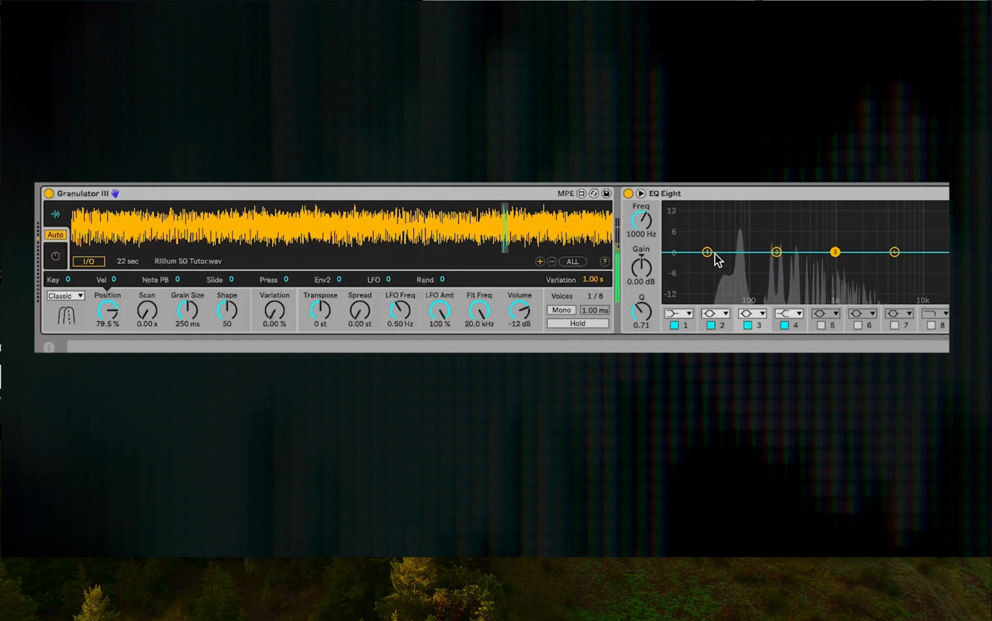Toggle the I/O button under the waveform
Screen dimensions: 992x621
[89, 262]
